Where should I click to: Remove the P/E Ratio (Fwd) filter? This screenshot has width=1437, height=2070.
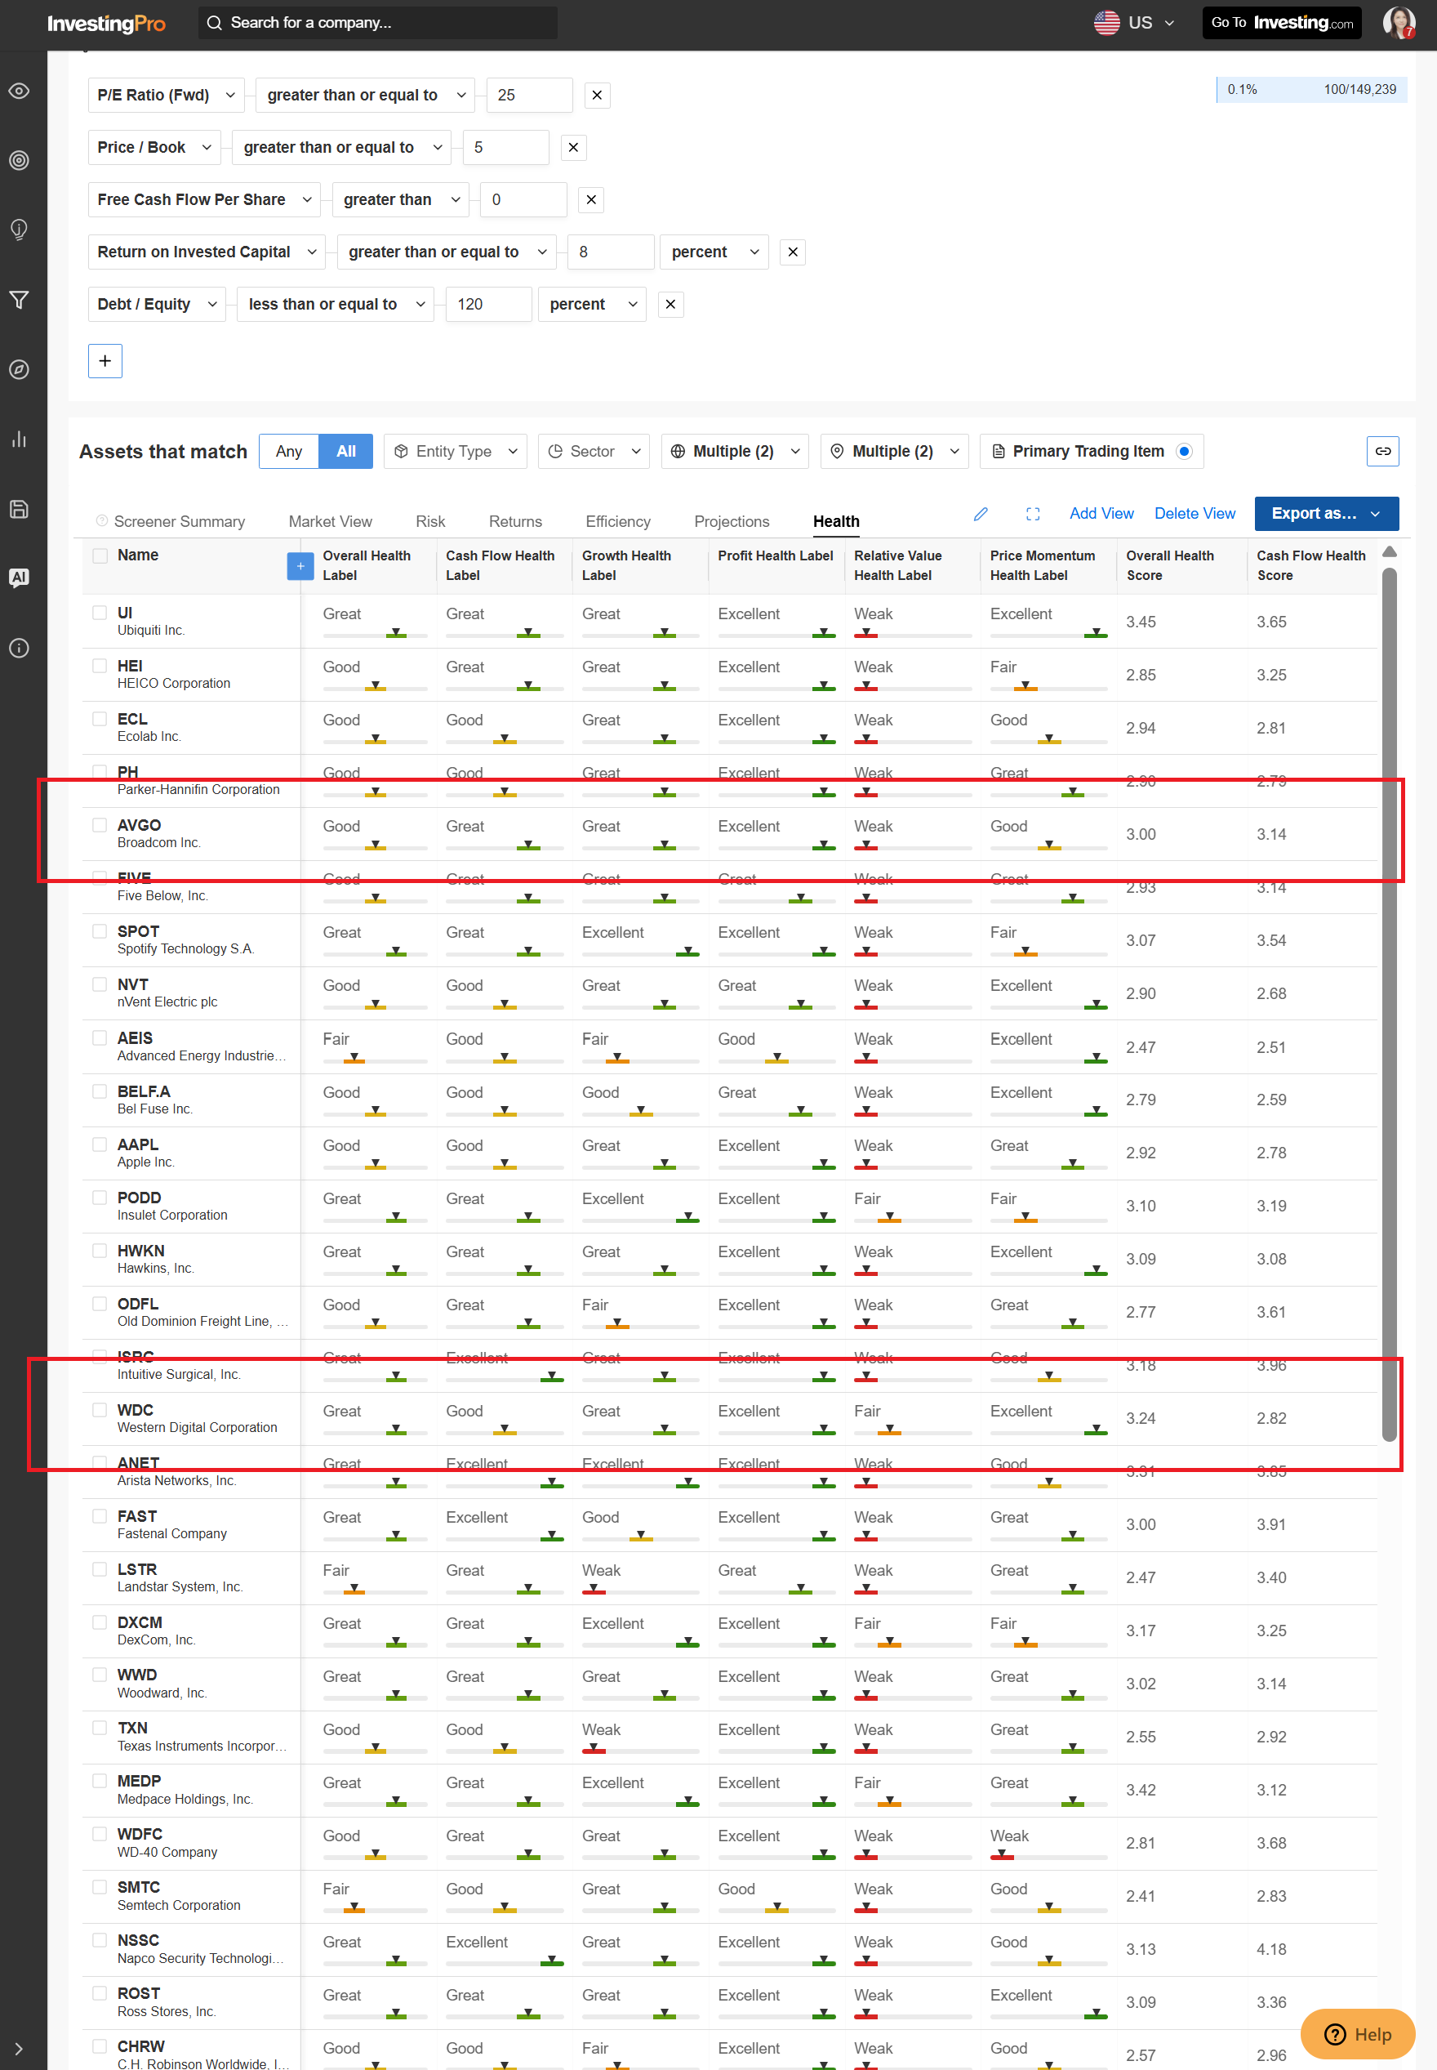(x=597, y=96)
